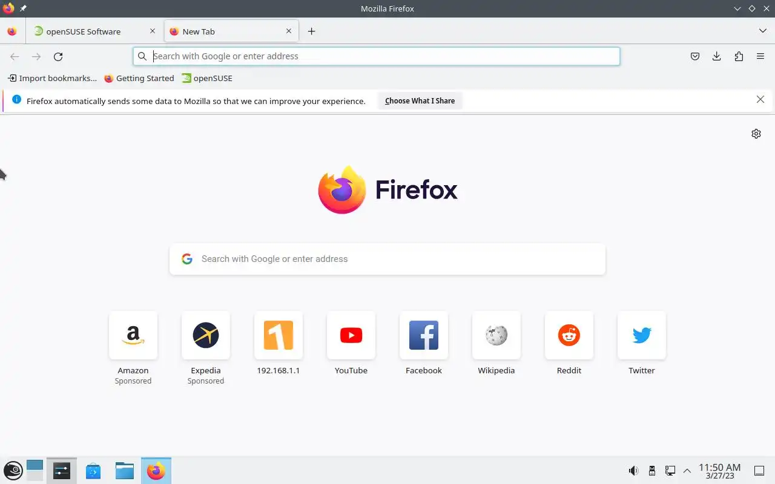Viewport: 775px width, 484px height.
Task: Click the Firefox logo on page
Action: [x=387, y=189]
